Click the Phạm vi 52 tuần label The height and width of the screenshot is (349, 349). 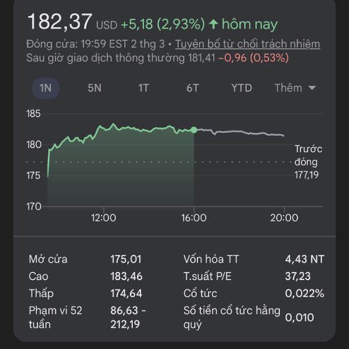tap(55, 318)
